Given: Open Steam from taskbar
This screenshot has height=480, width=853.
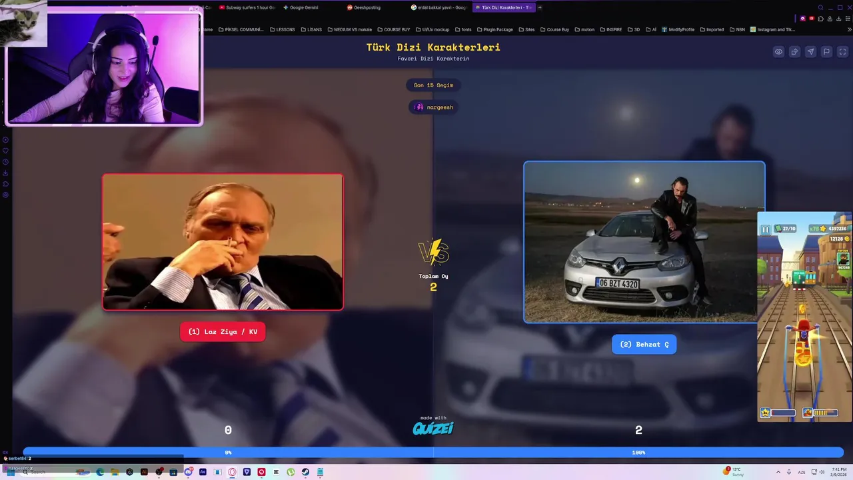Looking at the screenshot, I should (x=305, y=472).
